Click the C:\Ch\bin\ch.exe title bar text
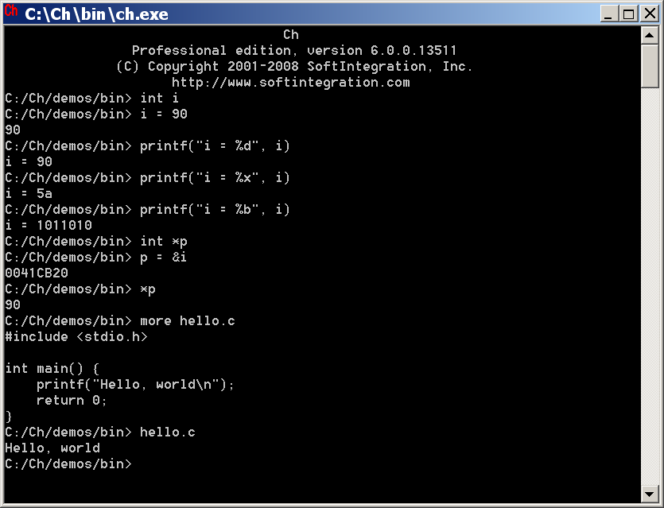This screenshot has height=508, width=664. coord(96,14)
